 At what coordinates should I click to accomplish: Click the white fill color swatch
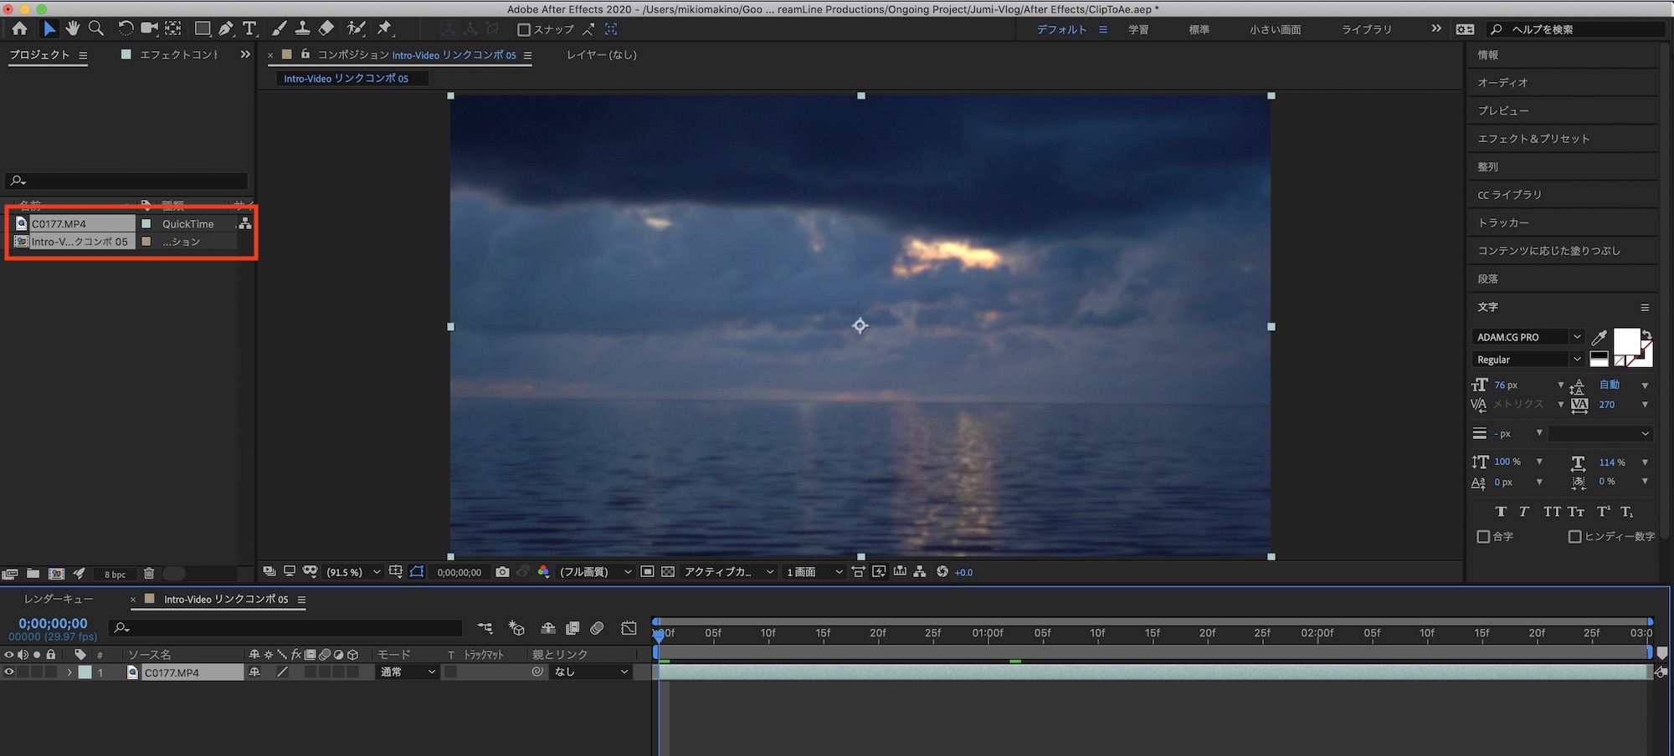[1625, 341]
